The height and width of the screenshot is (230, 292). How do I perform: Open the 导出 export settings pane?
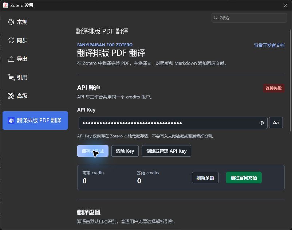click(35, 59)
